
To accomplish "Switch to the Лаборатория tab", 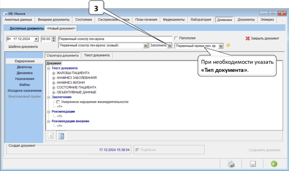I will click(201, 20).
